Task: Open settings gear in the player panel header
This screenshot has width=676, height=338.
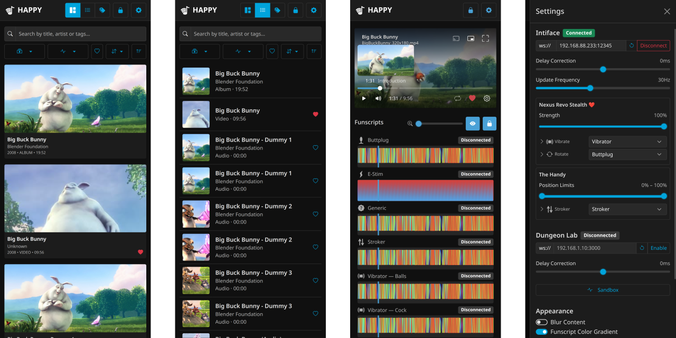Action: 489,10
